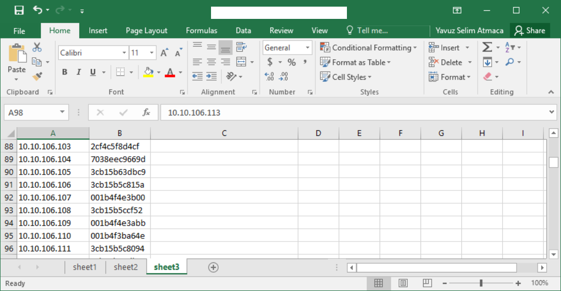Open the Calibri font name dropdown
The image size is (561, 291).
click(124, 53)
